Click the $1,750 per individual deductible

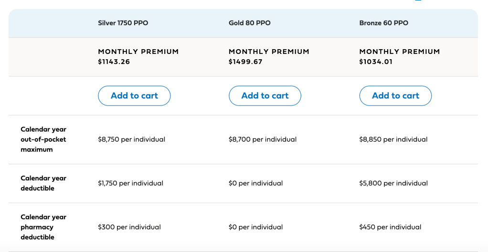tap(131, 183)
